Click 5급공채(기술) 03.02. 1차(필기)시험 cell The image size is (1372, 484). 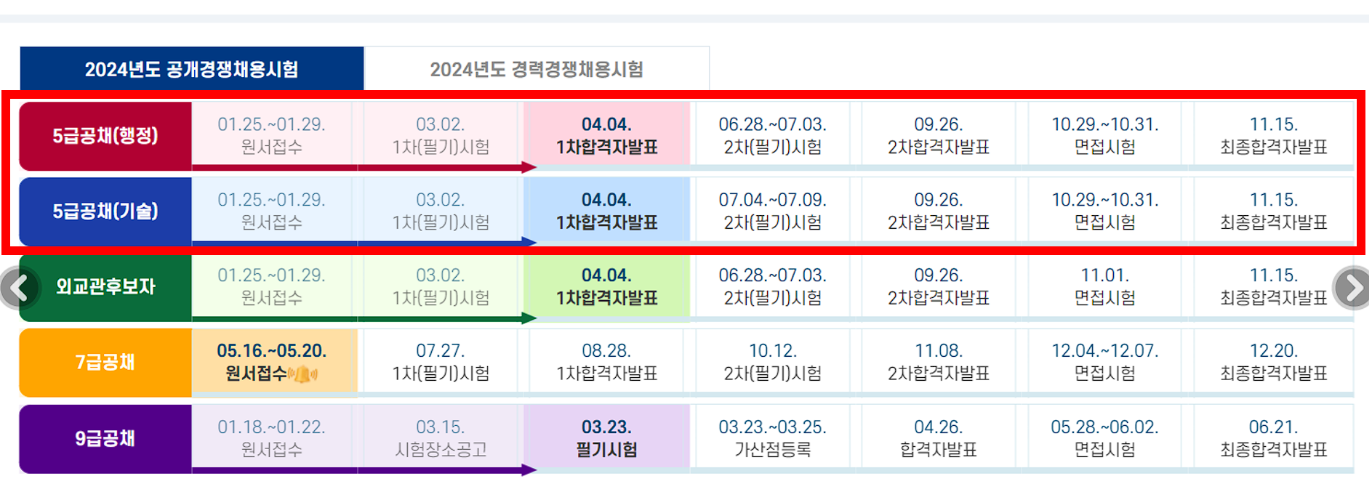point(441,211)
